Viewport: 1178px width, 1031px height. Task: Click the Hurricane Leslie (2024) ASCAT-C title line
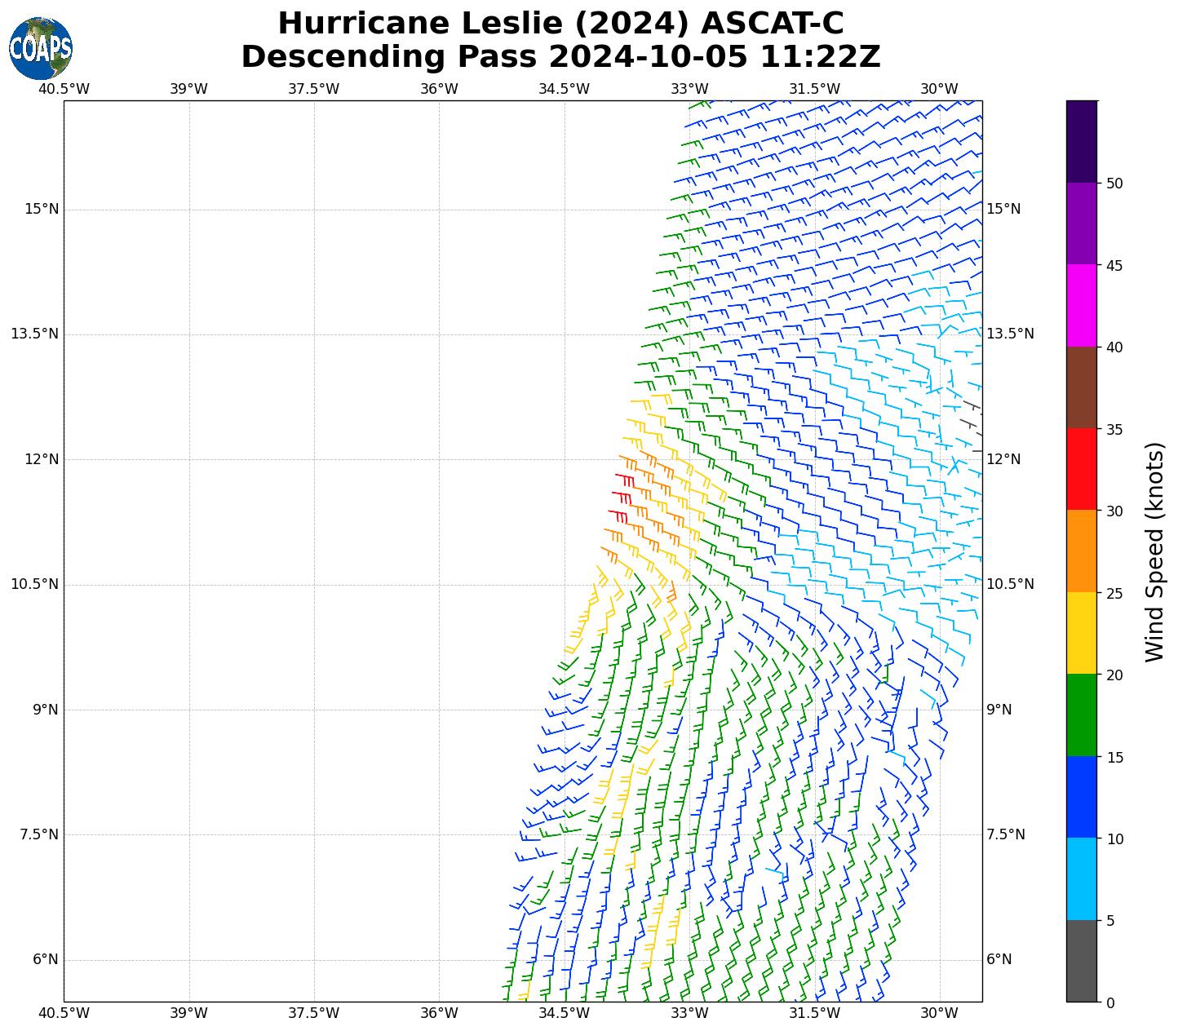[560, 24]
